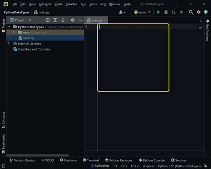The width and height of the screenshot is (211, 169).
Task: Open the Python Console
Action: [152, 160]
